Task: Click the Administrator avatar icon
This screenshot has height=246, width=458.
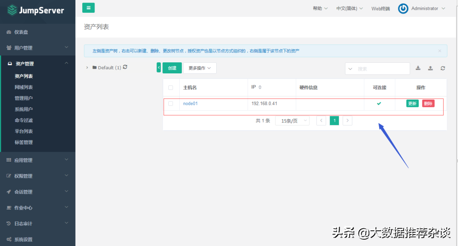Action: click(x=403, y=8)
